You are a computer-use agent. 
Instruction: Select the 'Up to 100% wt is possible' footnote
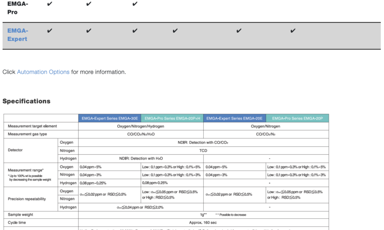click(x=29, y=178)
